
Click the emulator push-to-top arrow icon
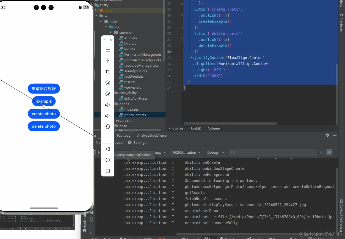(108, 61)
